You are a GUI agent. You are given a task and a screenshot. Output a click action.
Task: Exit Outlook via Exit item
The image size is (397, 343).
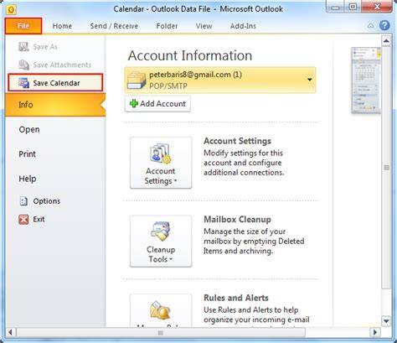pyautogui.click(x=32, y=219)
